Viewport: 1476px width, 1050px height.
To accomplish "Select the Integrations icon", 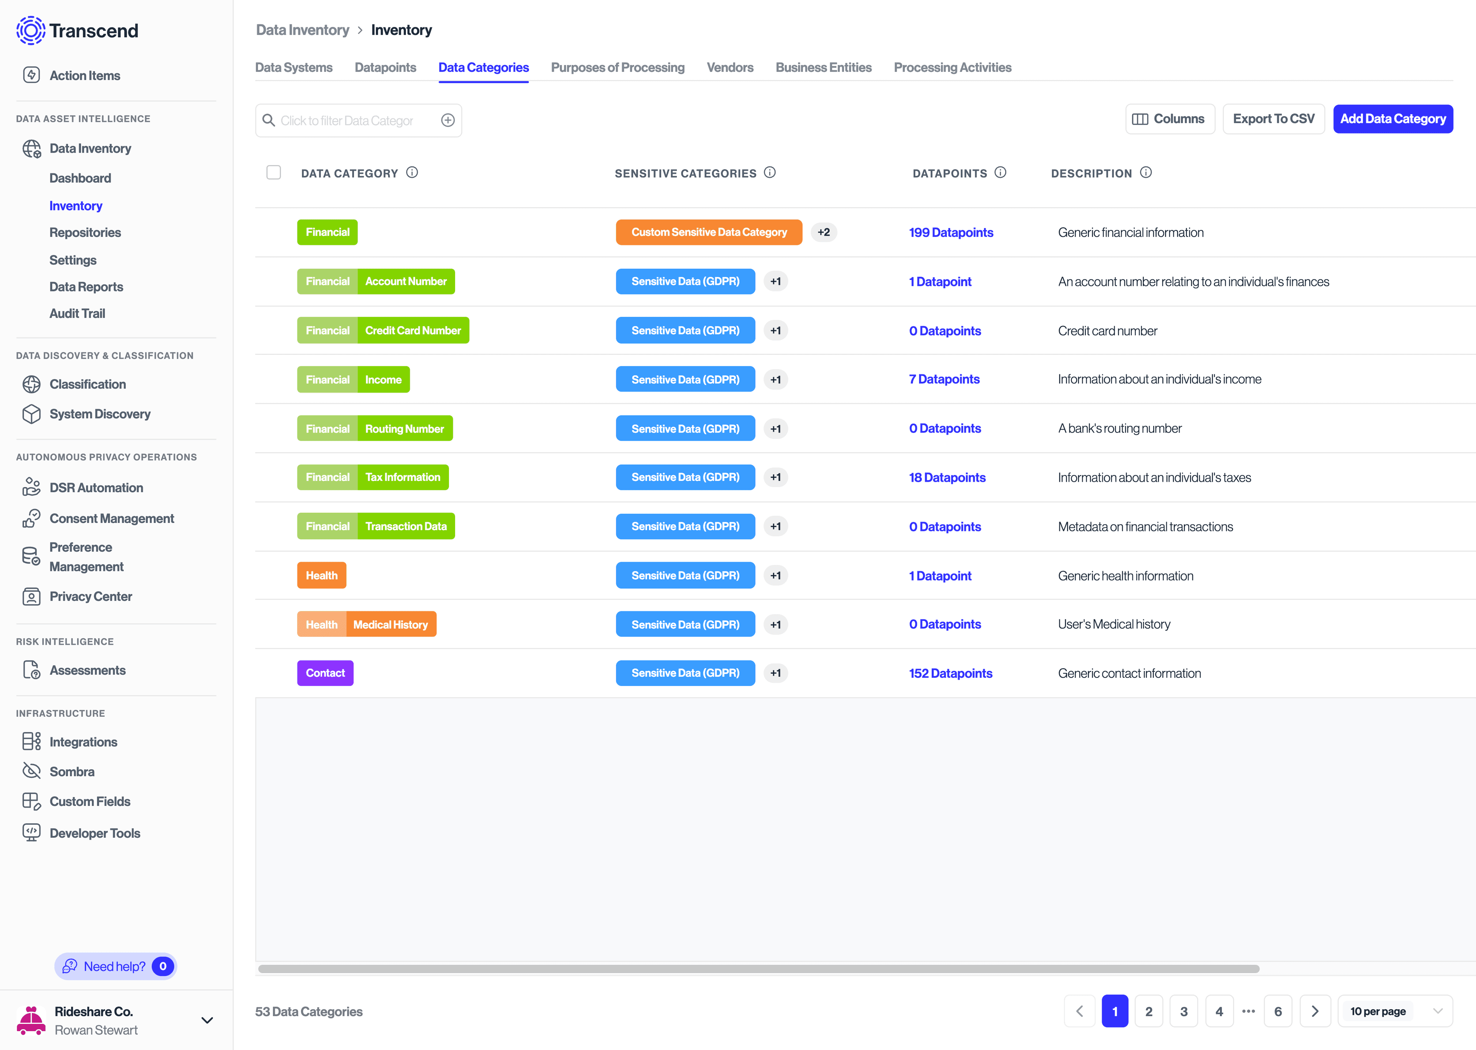I will [x=32, y=742].
